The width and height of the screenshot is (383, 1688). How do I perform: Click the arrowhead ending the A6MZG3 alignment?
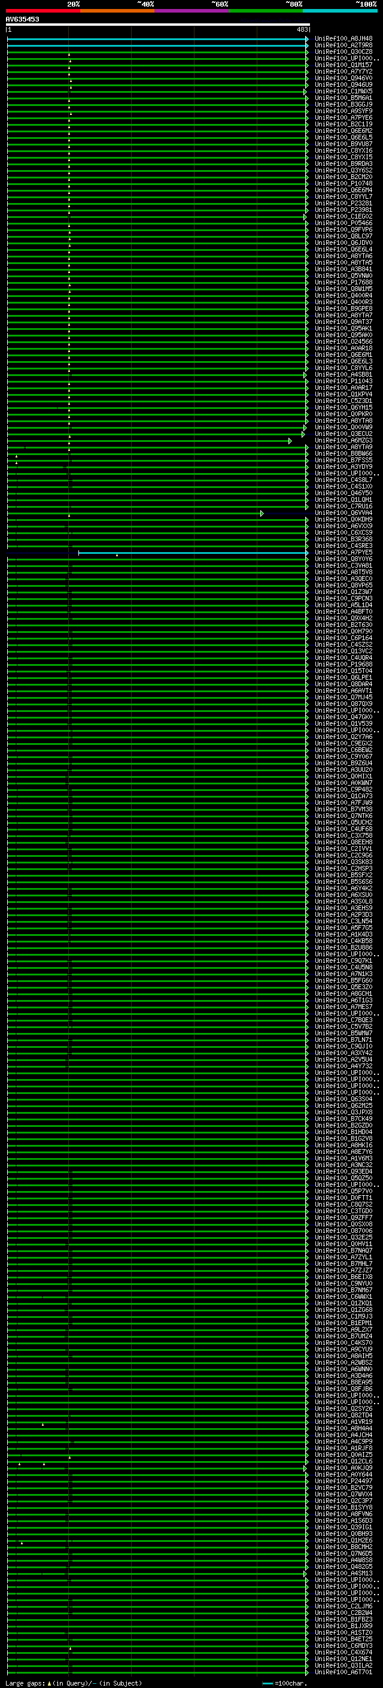(290, 441)
